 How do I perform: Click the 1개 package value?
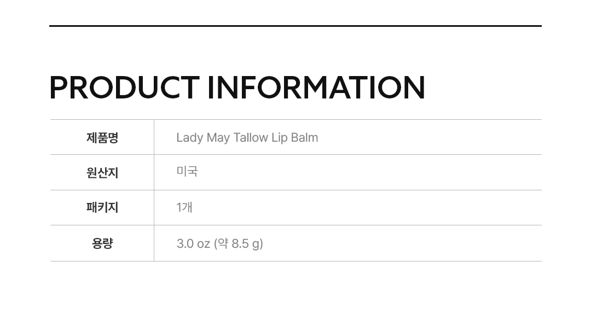[184, 208]
